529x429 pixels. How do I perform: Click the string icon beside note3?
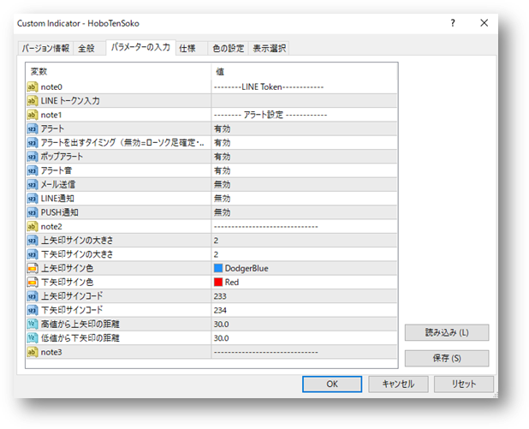(32, 353)
